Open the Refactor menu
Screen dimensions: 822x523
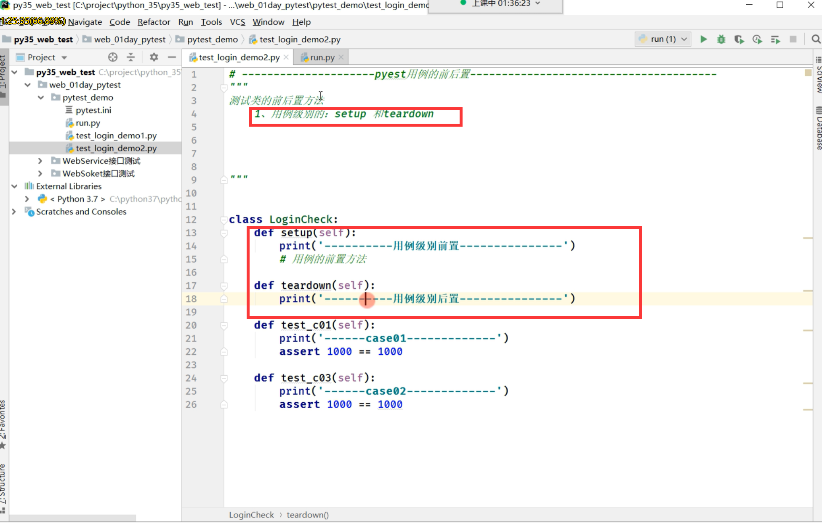pos(154,22)
